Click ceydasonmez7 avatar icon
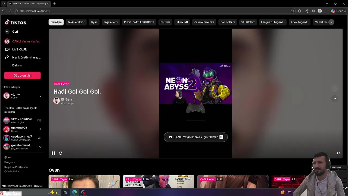 click(7, 138)
